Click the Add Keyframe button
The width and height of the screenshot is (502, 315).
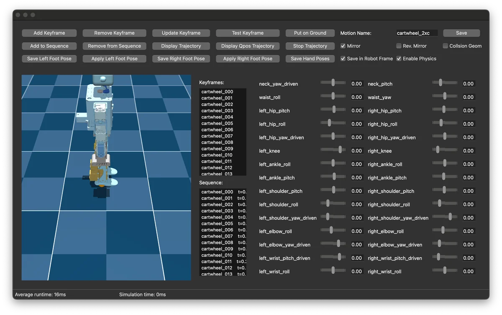click(x=49, y=33)
